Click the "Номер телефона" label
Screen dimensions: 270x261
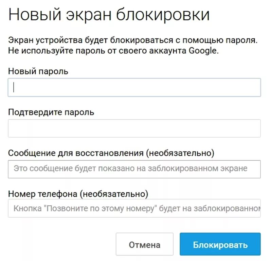coord(43,194)
